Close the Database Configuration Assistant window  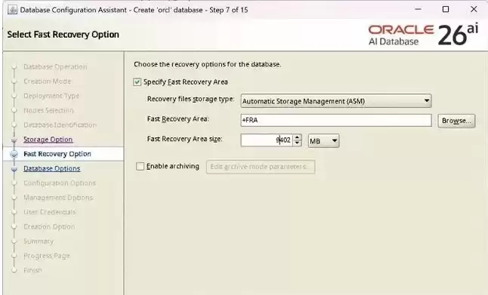pos(474,9)
